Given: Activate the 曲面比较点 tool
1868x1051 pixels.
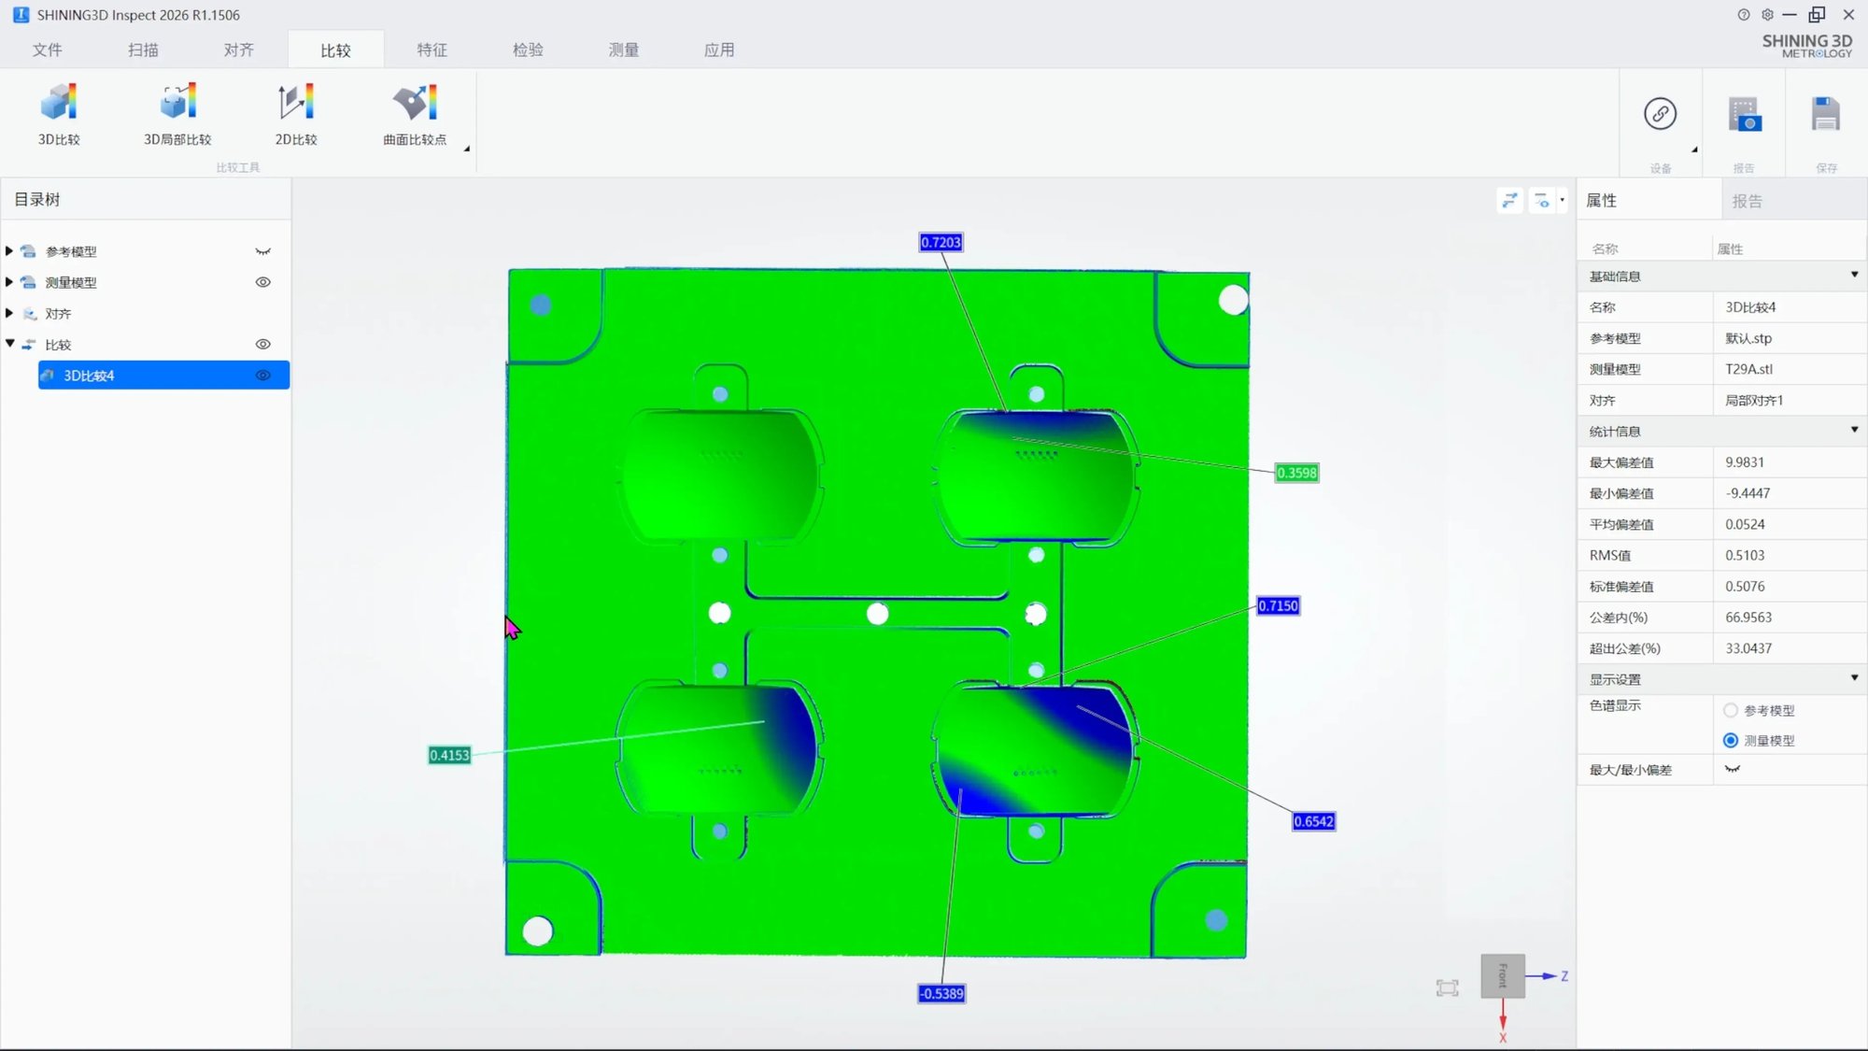Looking at the screenshot, I should (415, 114).
